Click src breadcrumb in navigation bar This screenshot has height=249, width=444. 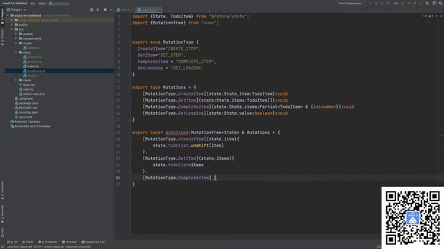click(x=33, y=3)
